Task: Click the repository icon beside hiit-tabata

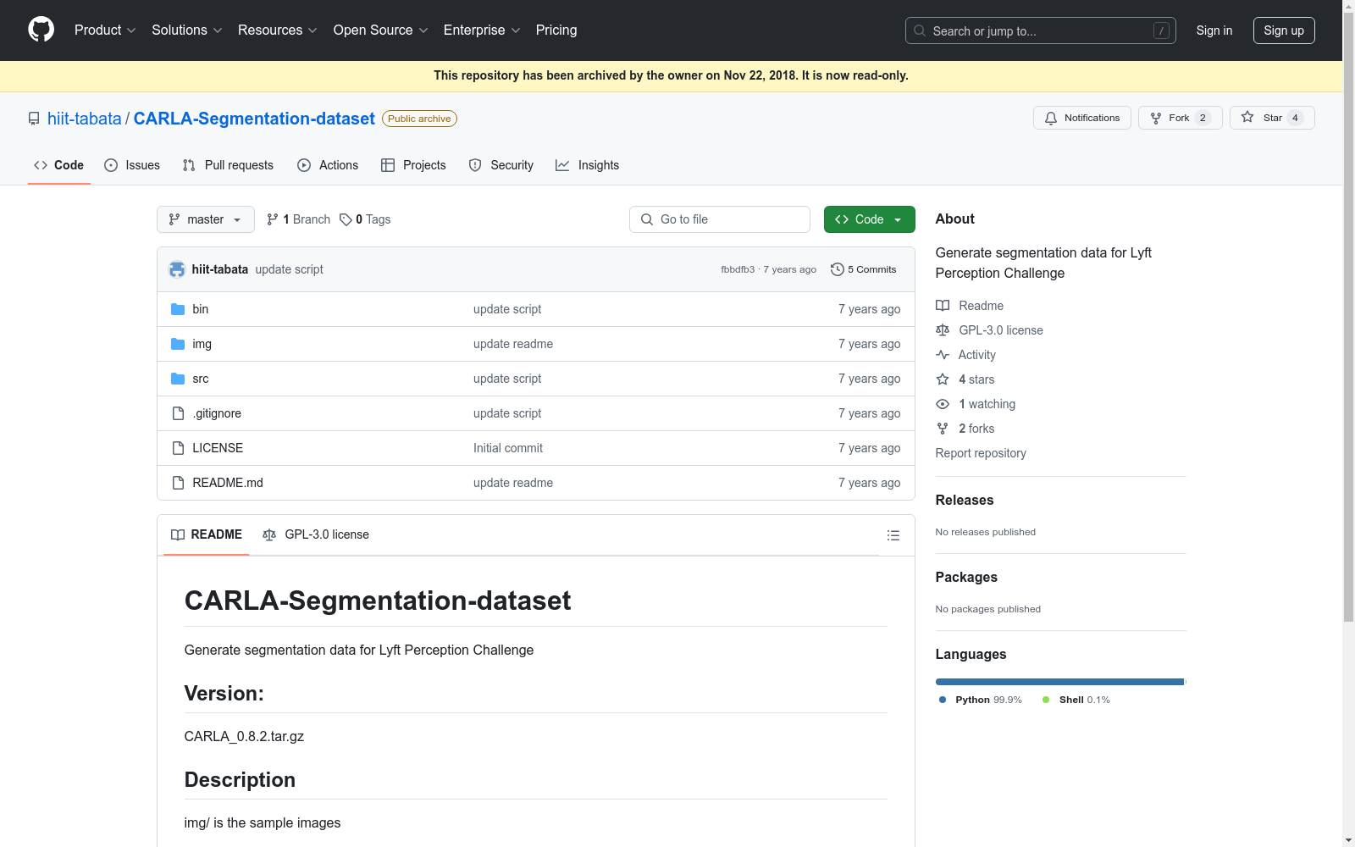Action: click(34, 119)
